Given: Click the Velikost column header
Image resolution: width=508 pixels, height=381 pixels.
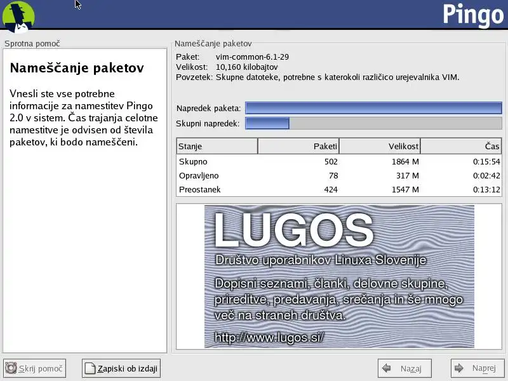Looking at the screenshot, I should pyautogui.click(x=380, y=146).
